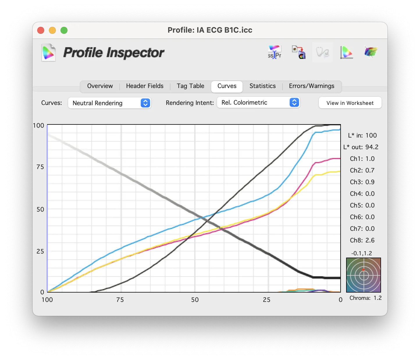Open the Errors/Warnings tab
Screen dimensions: 420x359
pos(312,86)
